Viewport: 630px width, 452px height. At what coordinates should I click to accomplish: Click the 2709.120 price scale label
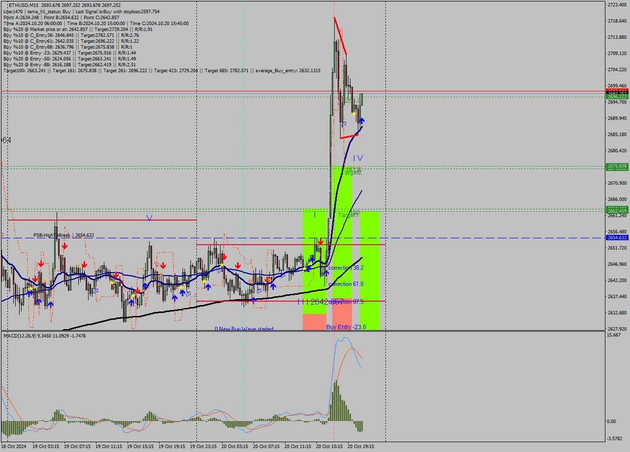click(617, 53)
